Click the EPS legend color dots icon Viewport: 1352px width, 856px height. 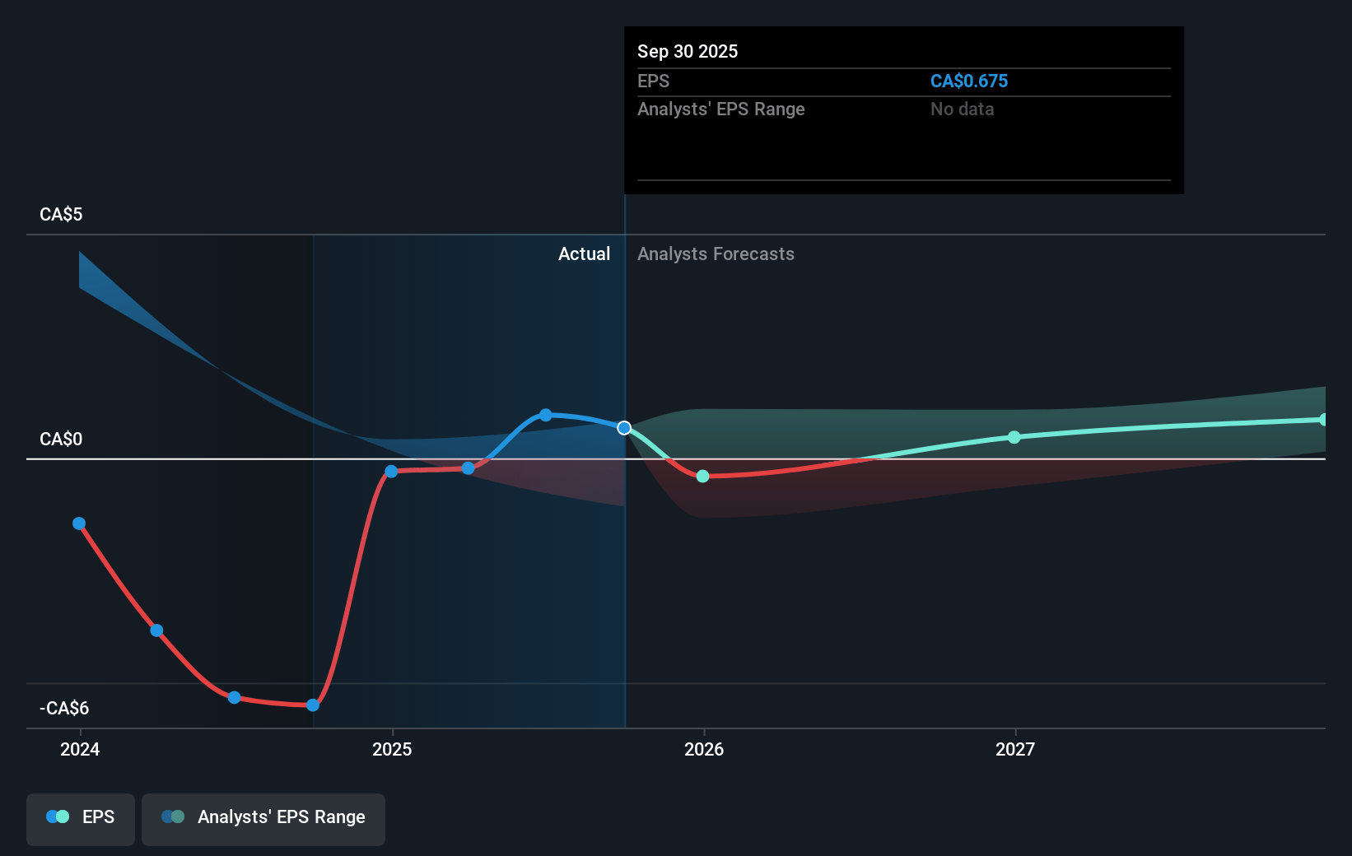(x=58, y=817)
